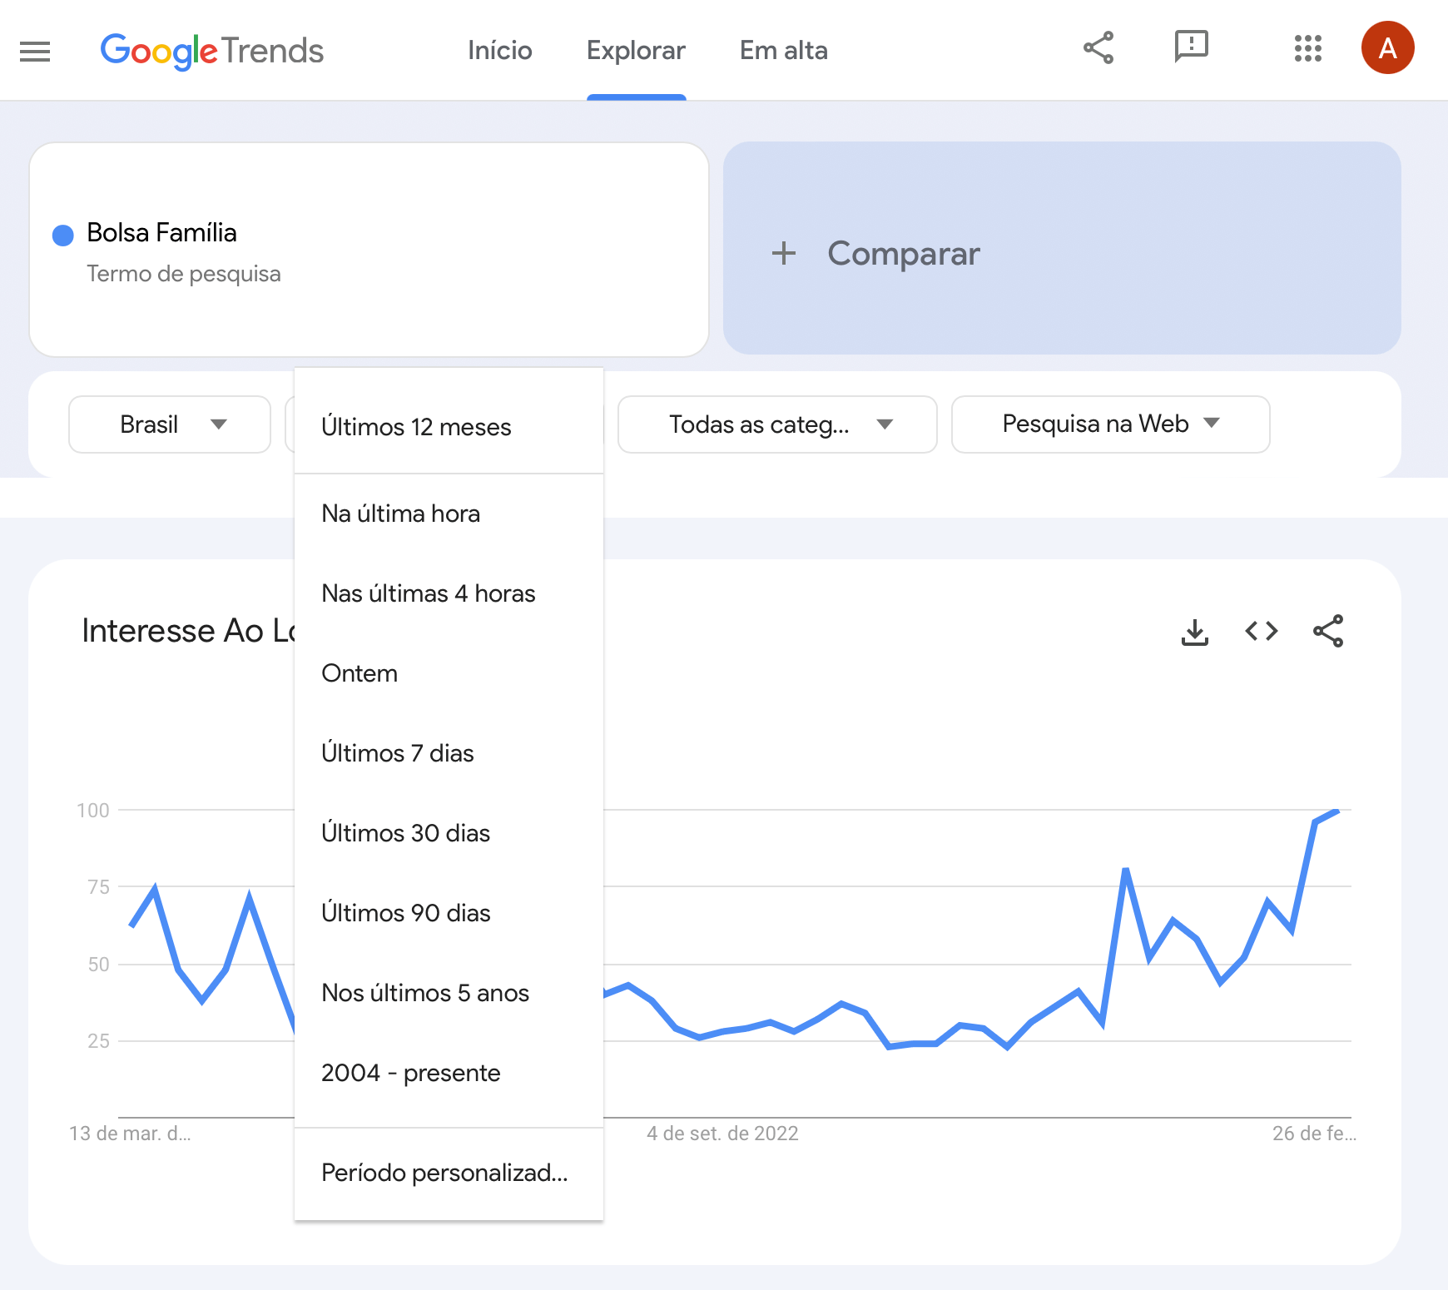Pick Nas últimas 4 horas
Screen dimensions: 1448x1290
pos(449,593)
